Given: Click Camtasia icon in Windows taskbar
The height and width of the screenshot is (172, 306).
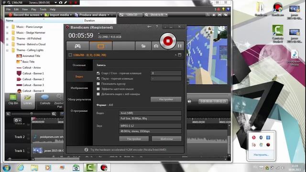Looking at the screenshot, I should 90,168.
